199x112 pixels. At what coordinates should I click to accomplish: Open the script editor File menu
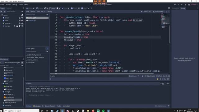pyautogui.click(x=28, y=12)
